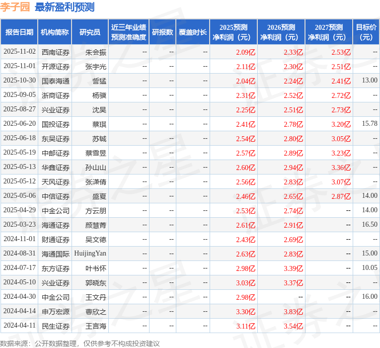Click the 3.39亿 forecast value
The height and width of the screenshot is (348, 380).
293,268
